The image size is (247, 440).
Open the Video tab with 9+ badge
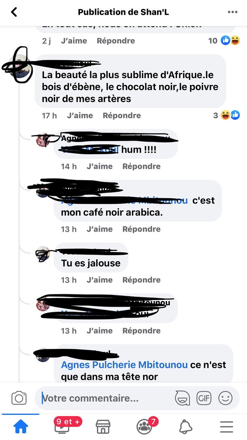coord(62,426)
